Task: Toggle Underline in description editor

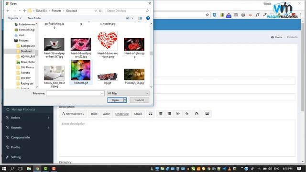Action: (x=122, y=114)
